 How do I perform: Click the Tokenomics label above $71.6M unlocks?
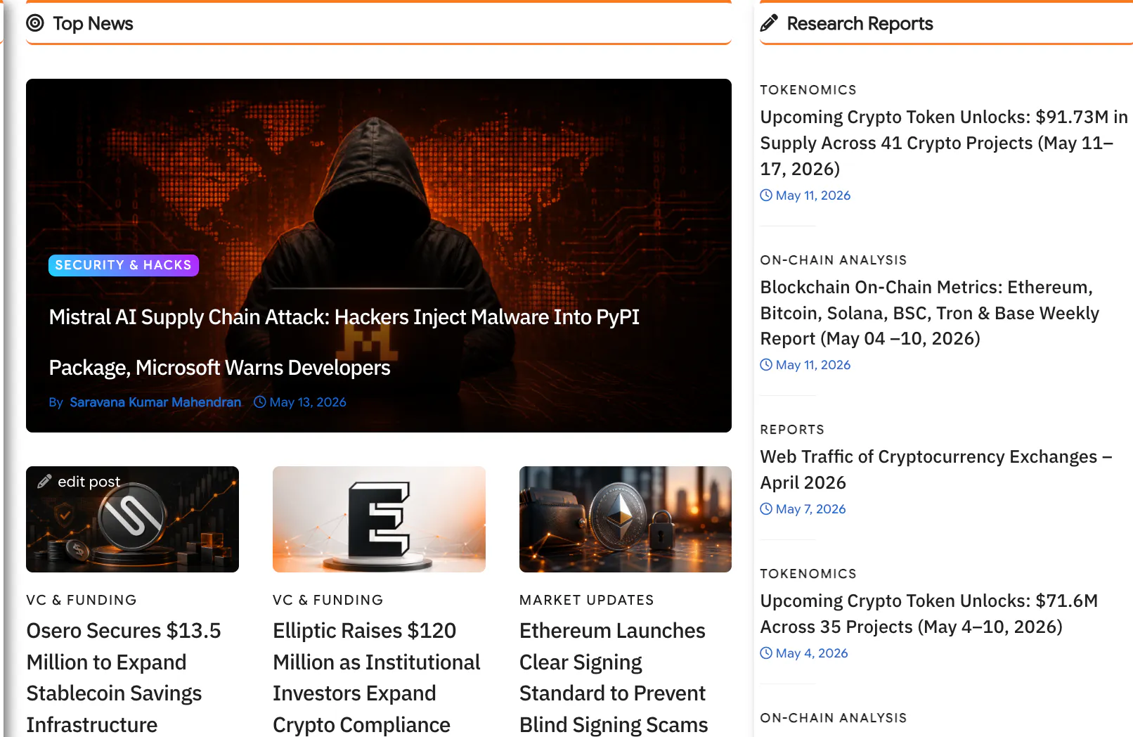(808, 574)
